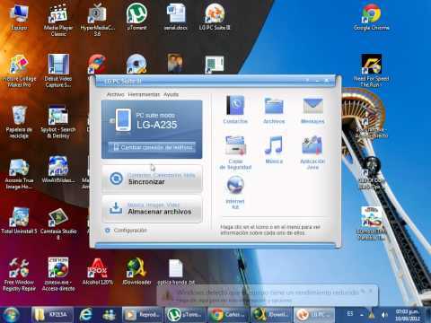Switch to JDownloader taskbar button
This screenshot has width=431, height=323.
click(271, 315)
